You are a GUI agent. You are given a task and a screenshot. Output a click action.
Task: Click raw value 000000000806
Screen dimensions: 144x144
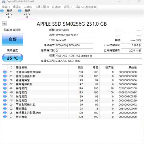pos(128,80)
